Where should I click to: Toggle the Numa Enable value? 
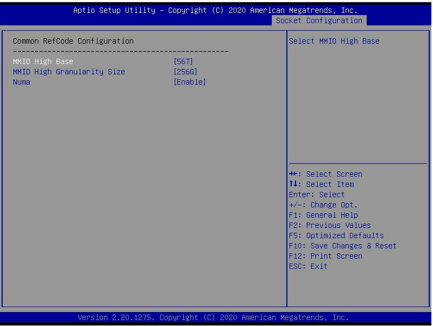189,82
